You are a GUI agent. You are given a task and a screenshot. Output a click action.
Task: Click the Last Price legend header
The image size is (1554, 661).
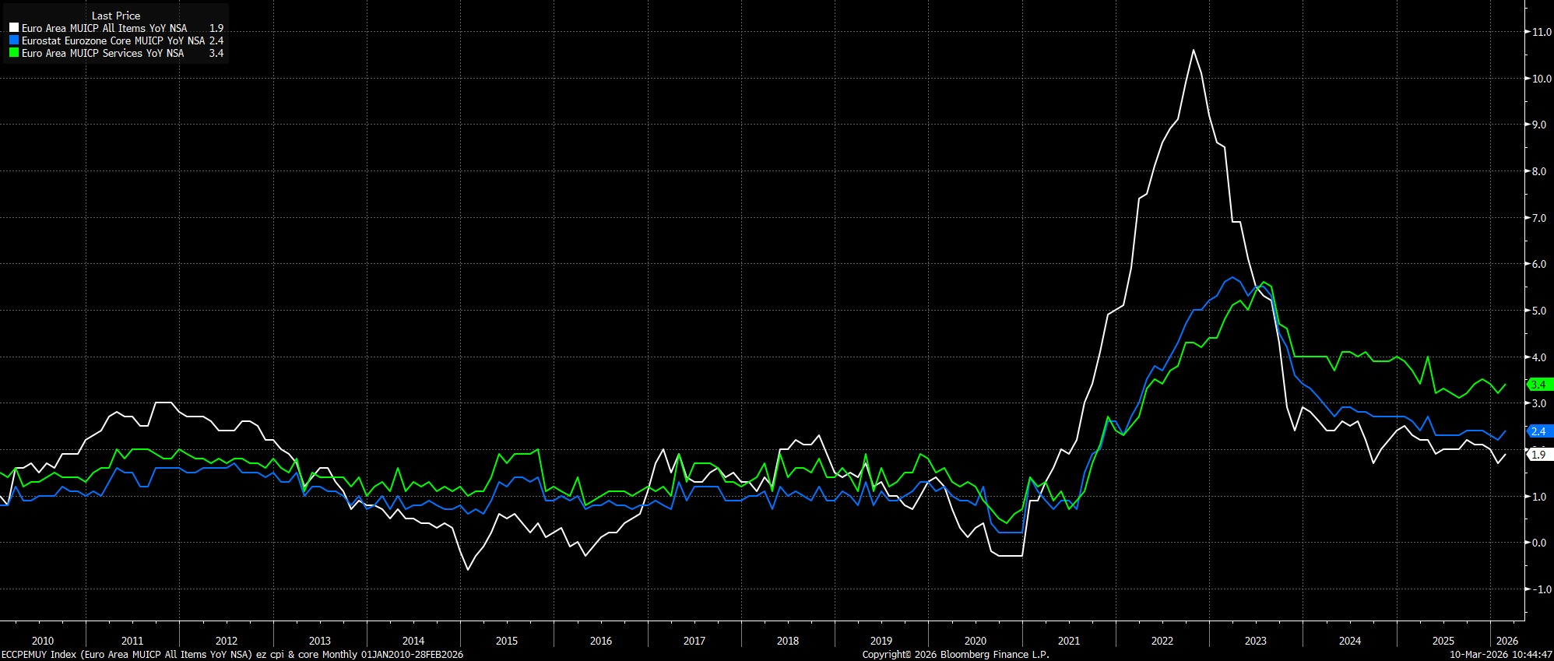116,16
